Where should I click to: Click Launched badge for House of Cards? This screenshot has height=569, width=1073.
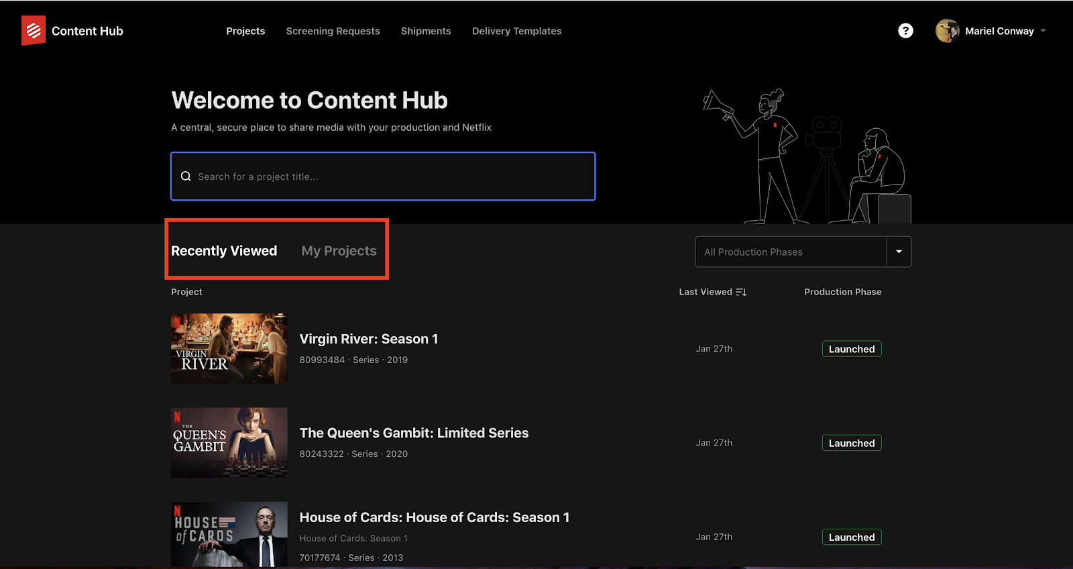point(852,537)
